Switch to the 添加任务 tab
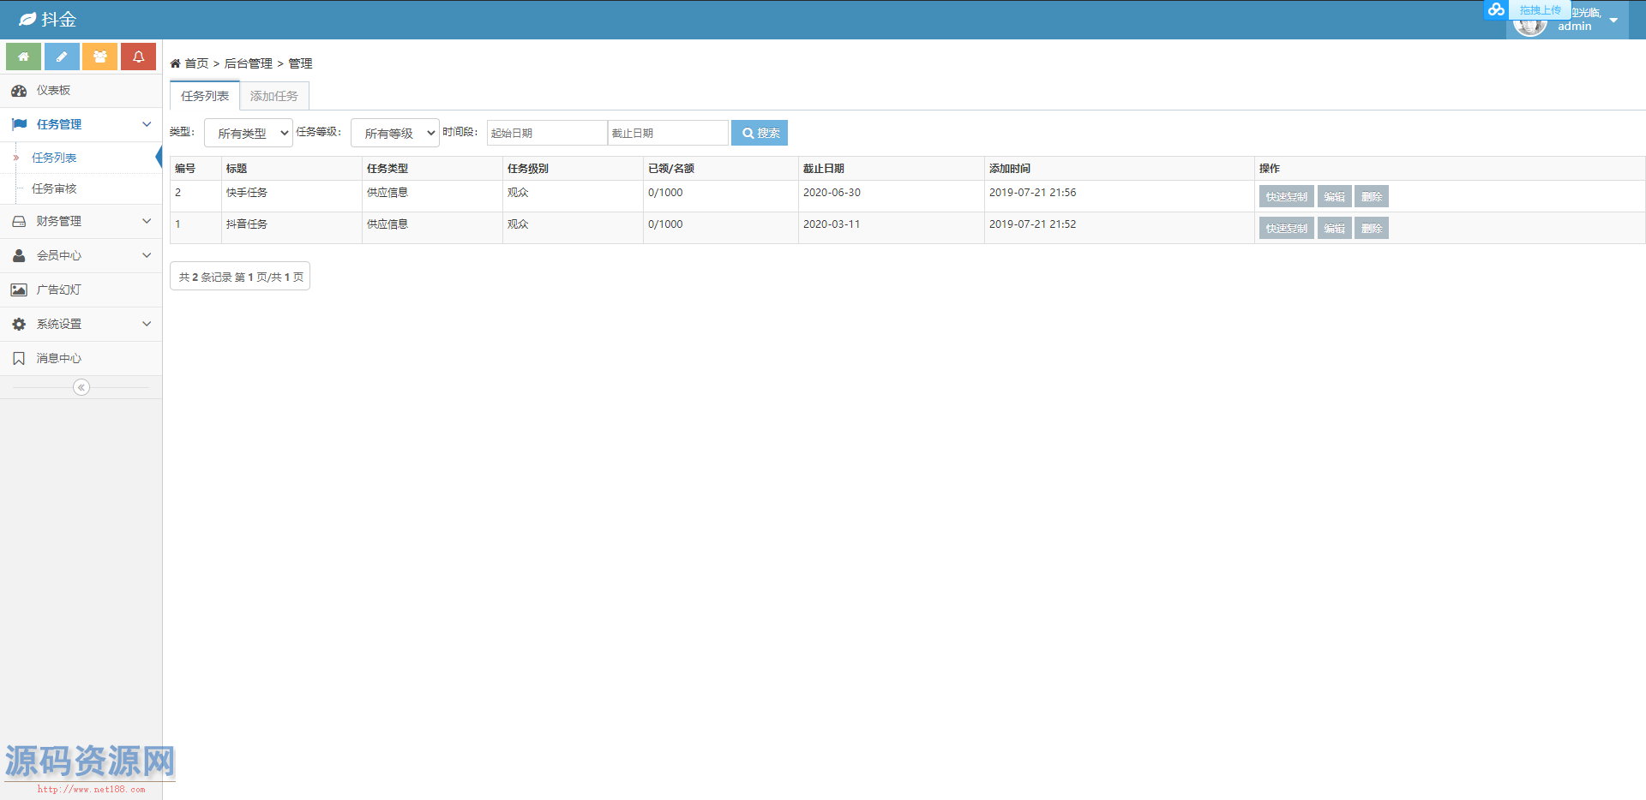This screenshot has width=1646, height=800. point(274,96)
